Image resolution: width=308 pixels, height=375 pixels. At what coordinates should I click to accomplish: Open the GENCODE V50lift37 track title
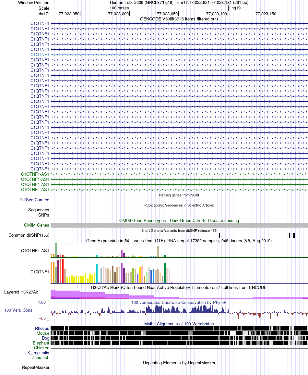tap(179, 19)
